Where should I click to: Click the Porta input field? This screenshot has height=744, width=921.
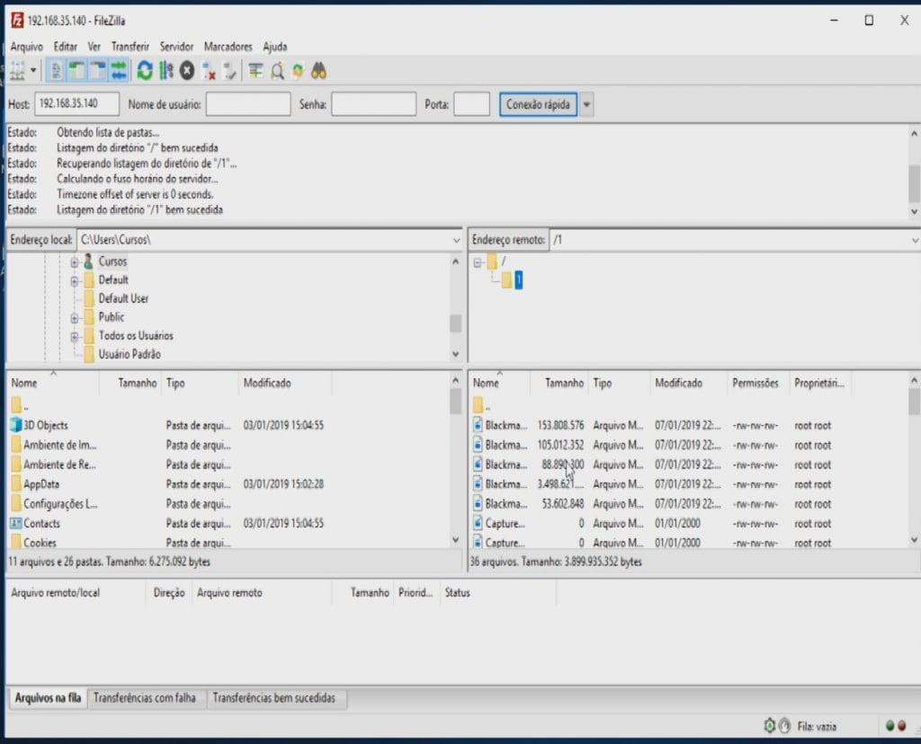(x=471, y=104)
